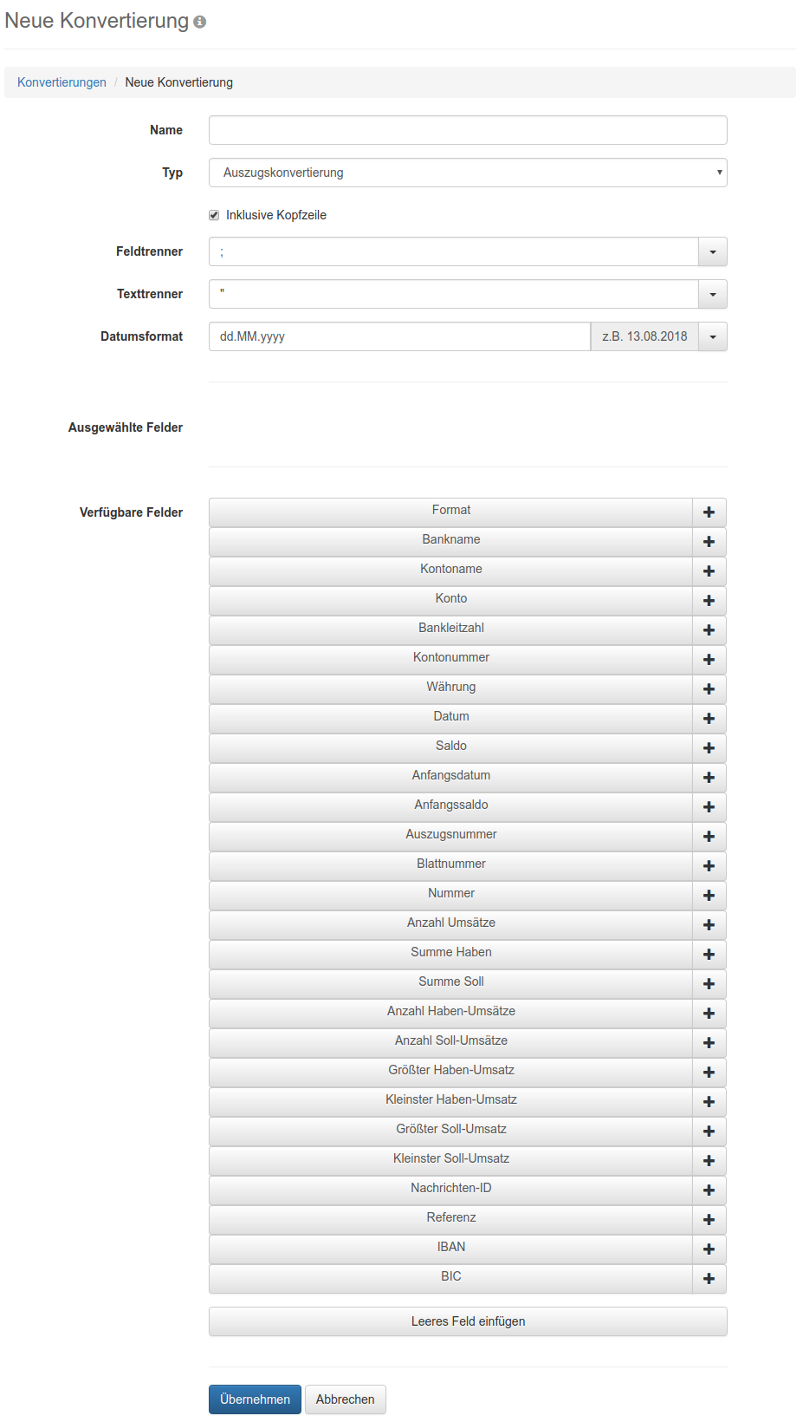Uncheck the Inklusive Kopfzeile checkbox
This screenshot has height=1422, width=803.
coord(214,215)
